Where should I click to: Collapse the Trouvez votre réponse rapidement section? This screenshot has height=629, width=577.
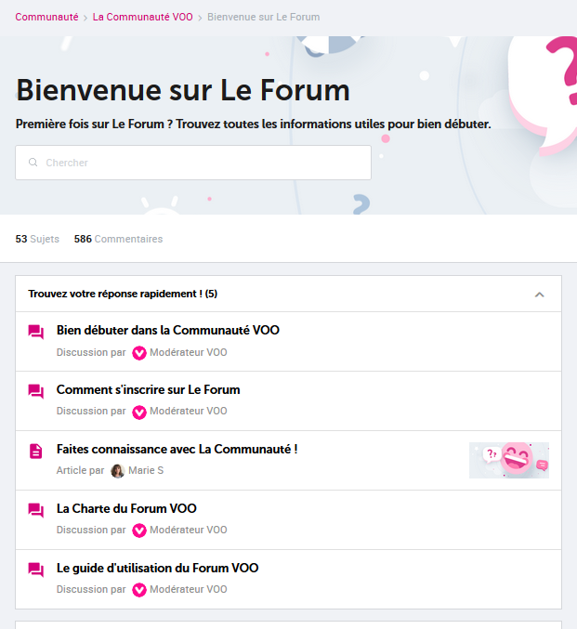point(539,295)
